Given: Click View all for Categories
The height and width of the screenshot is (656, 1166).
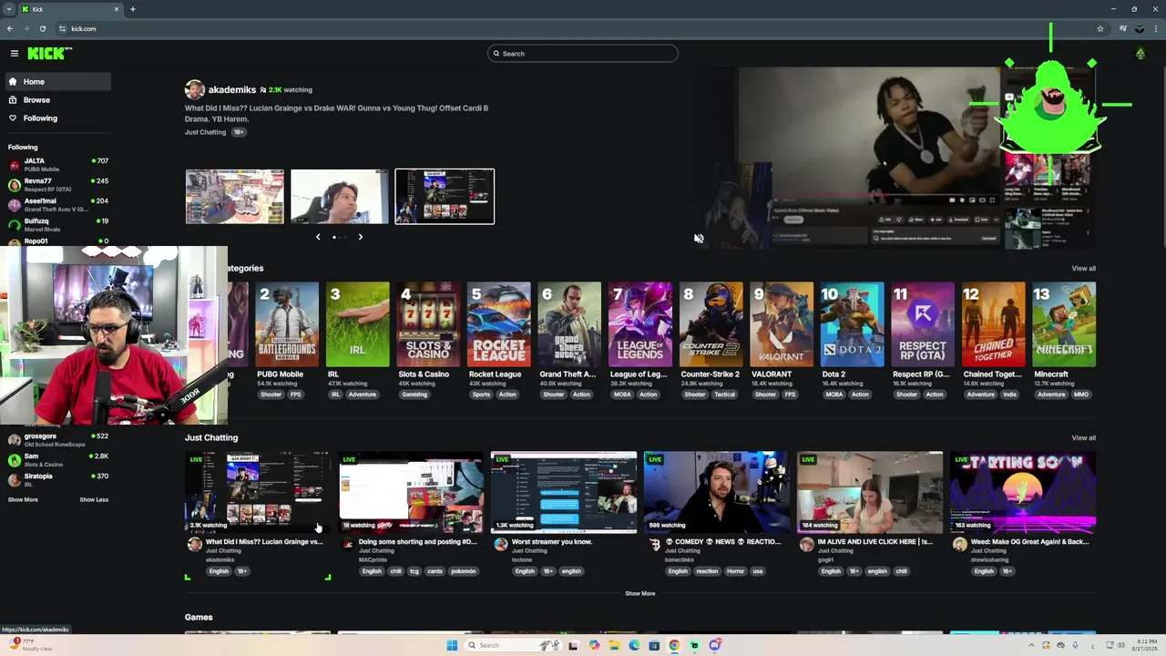Looking at the screenshot, I should (1083, 269).
